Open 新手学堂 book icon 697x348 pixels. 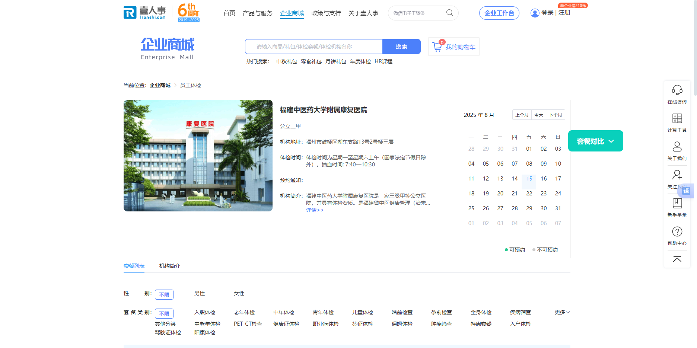pos(677,203)
